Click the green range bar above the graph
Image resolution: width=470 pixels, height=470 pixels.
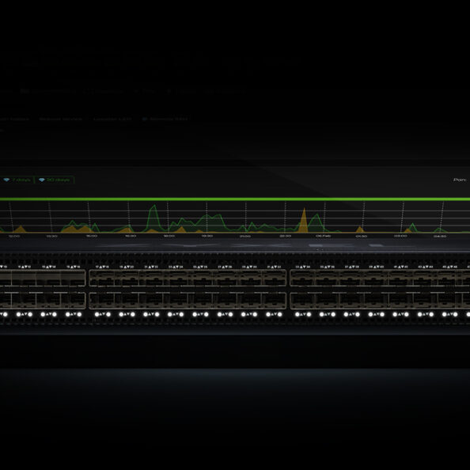click(x=235, y=199)
